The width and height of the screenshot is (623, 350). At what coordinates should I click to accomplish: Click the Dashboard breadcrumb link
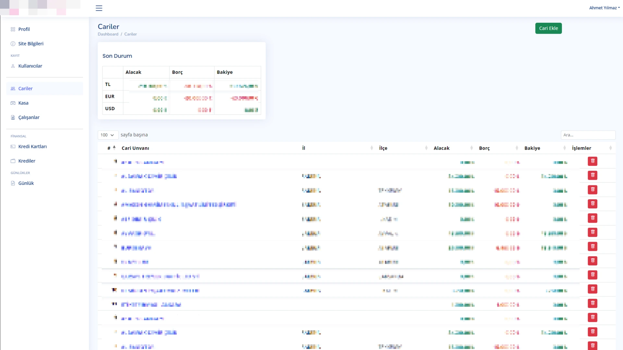click(108, 34)
